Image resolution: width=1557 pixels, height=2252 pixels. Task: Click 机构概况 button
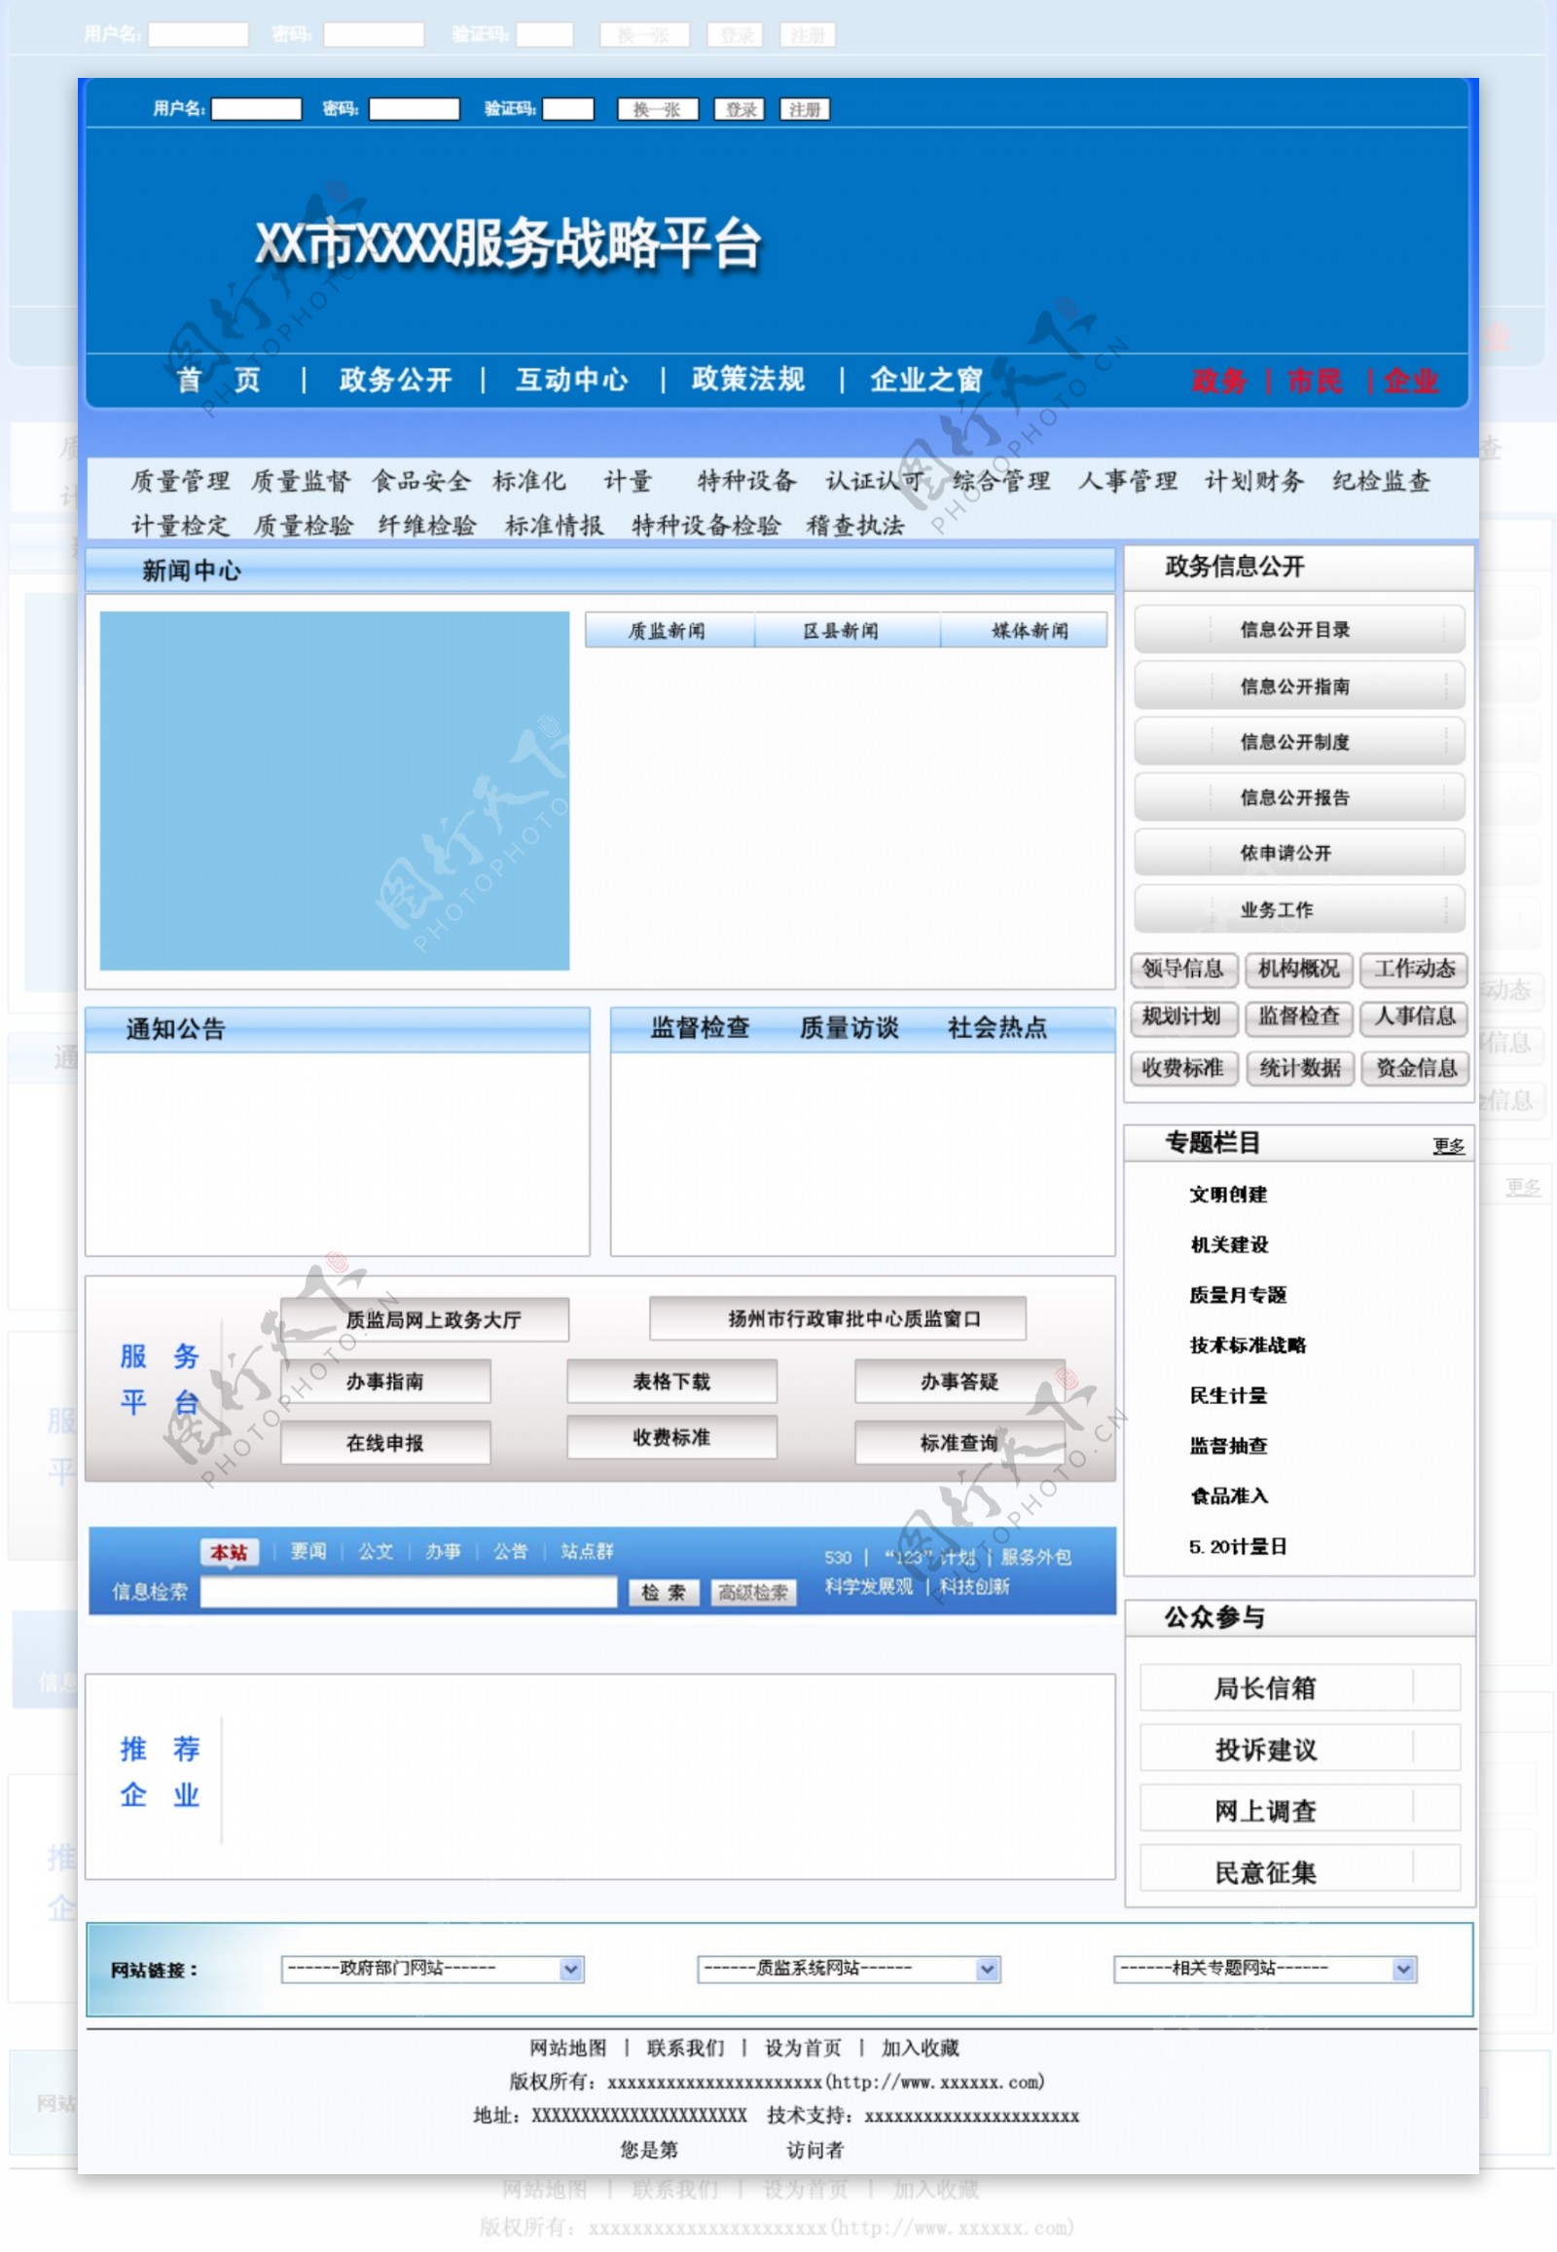click(x=1298, y=969)
